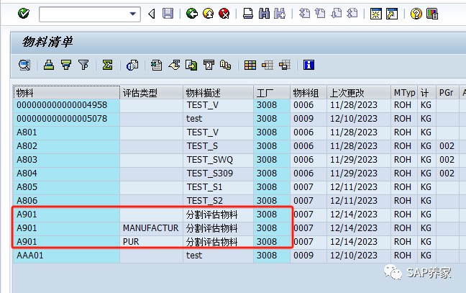Screen dimensions: 466x293
Task: Click the green Back arrow icon
Action: (x=192, y=14)
